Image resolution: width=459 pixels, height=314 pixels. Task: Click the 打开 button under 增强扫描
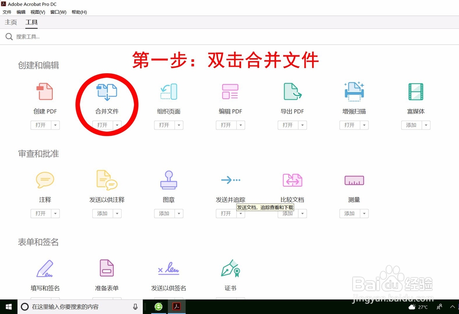(x=350, y=125)
